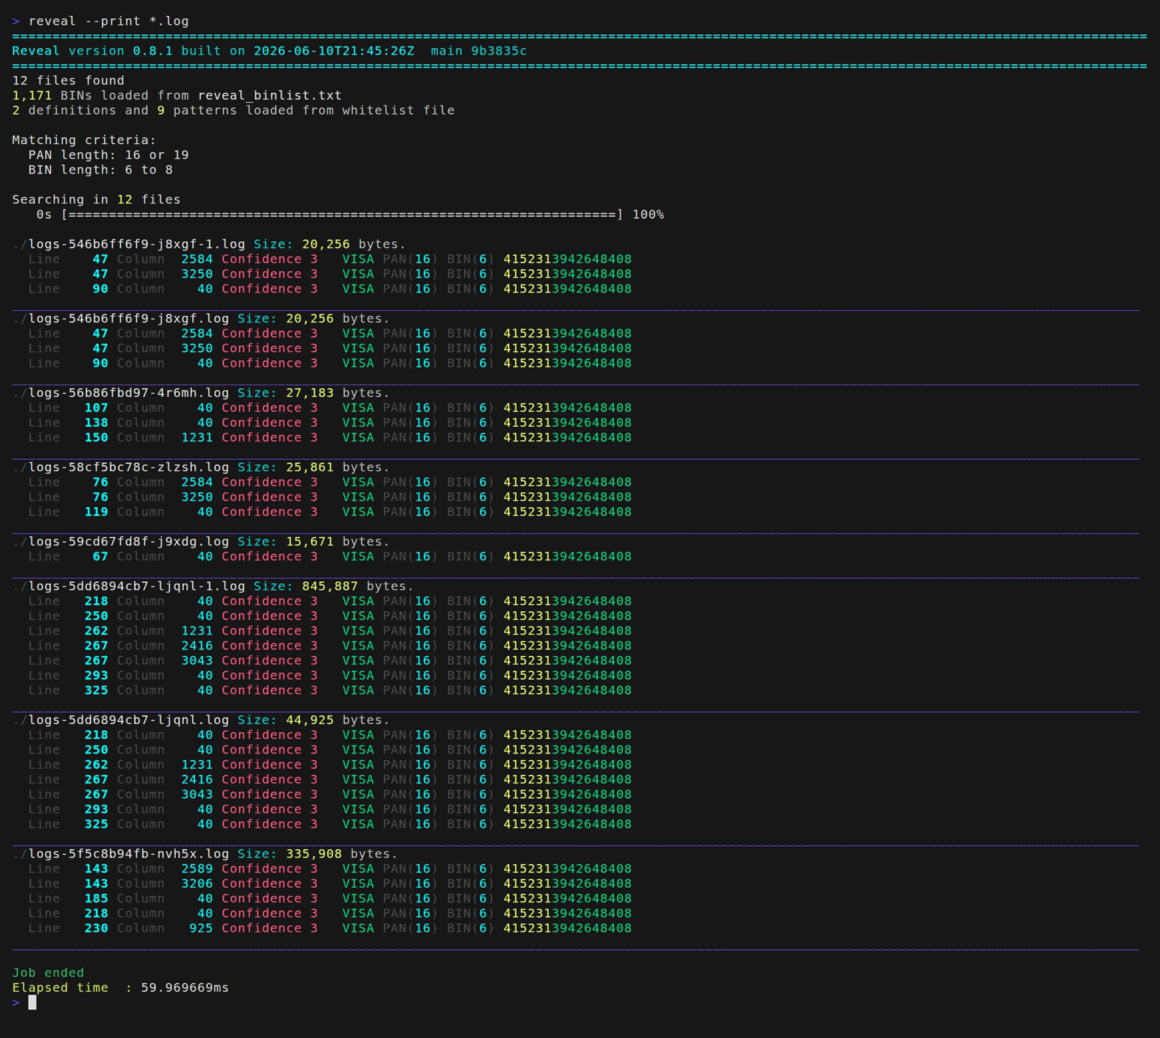Screen dimensions: 1160x1038
Task: Click the 'Job ended' status line
Action: pyautogui.click(x=48, y=973)
